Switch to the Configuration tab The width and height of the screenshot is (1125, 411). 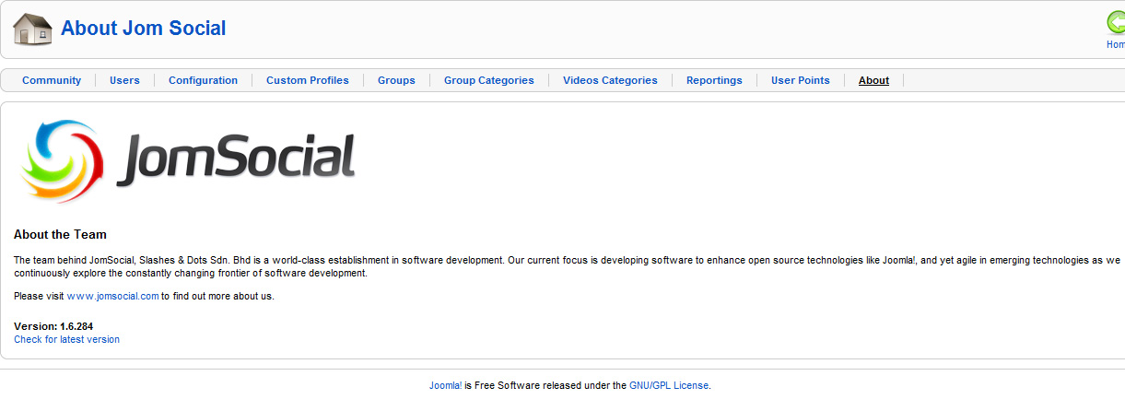[x=203, y=80]
